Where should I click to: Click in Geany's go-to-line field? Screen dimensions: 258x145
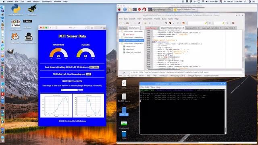coord(219,23)
